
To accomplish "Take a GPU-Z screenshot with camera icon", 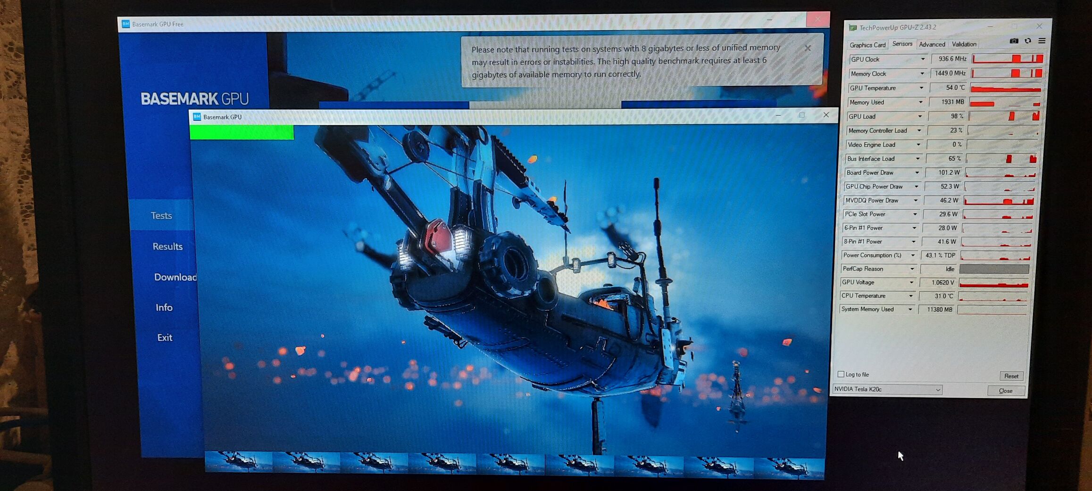I will click(x=1014, y=41).
